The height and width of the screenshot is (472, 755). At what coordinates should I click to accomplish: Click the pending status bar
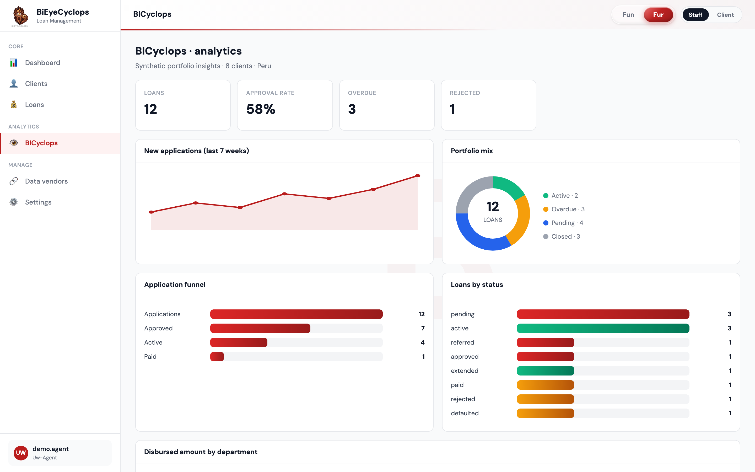click(x=603, y=314)
